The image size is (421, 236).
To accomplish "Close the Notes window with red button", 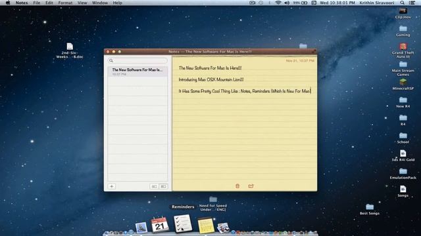I will pyautogui.click(x=108, y=51).
